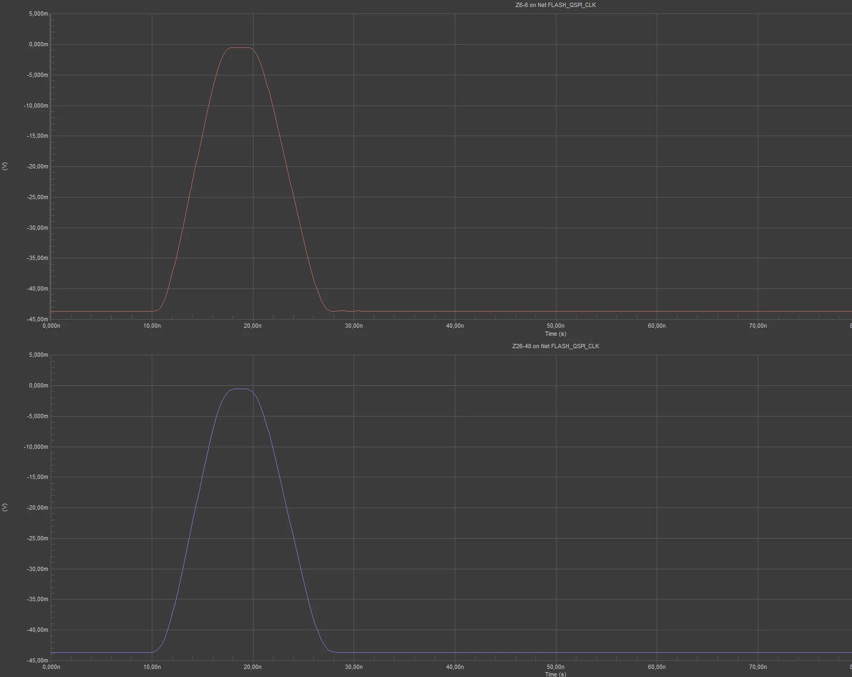
Task: Pick "-10,00m" on the Z6-6 plot's voltage axis
Action: (x=36, y=105)
